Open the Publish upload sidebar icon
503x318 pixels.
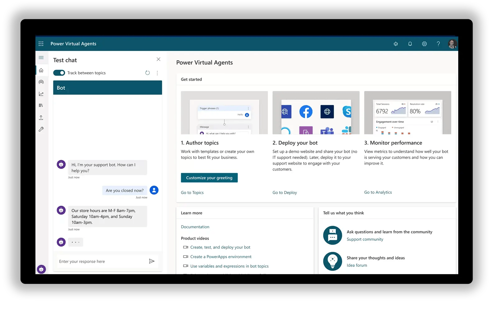tap(41, 117)
